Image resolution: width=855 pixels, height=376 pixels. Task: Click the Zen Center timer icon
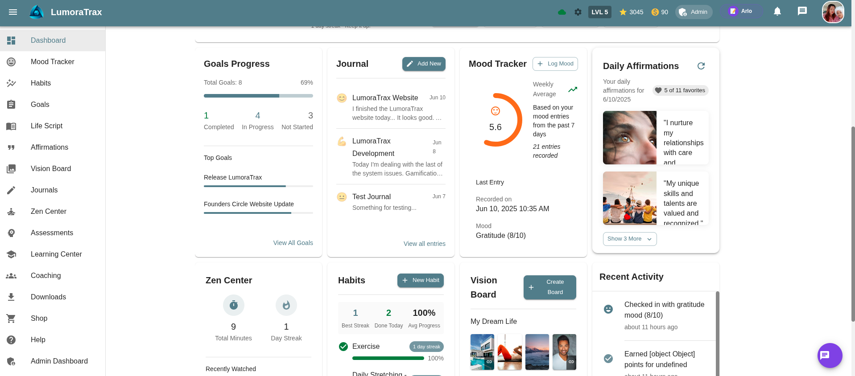pyautogui.click(x=234, y=305)
